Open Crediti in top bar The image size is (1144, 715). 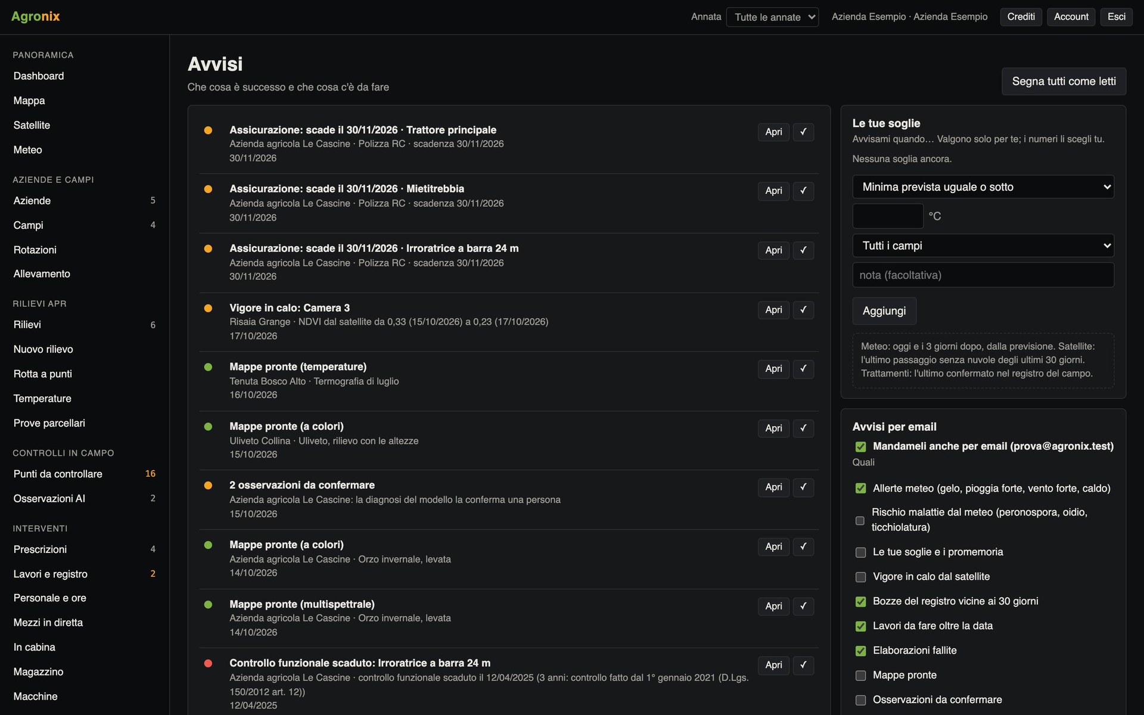coord(1021,17)
